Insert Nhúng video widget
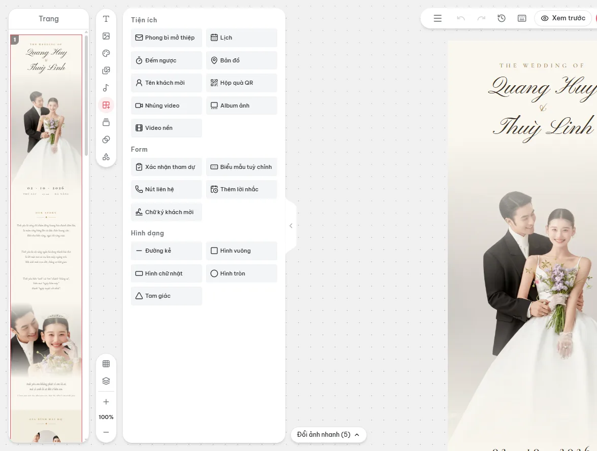The image size is (597, 451). pos(167,106)
